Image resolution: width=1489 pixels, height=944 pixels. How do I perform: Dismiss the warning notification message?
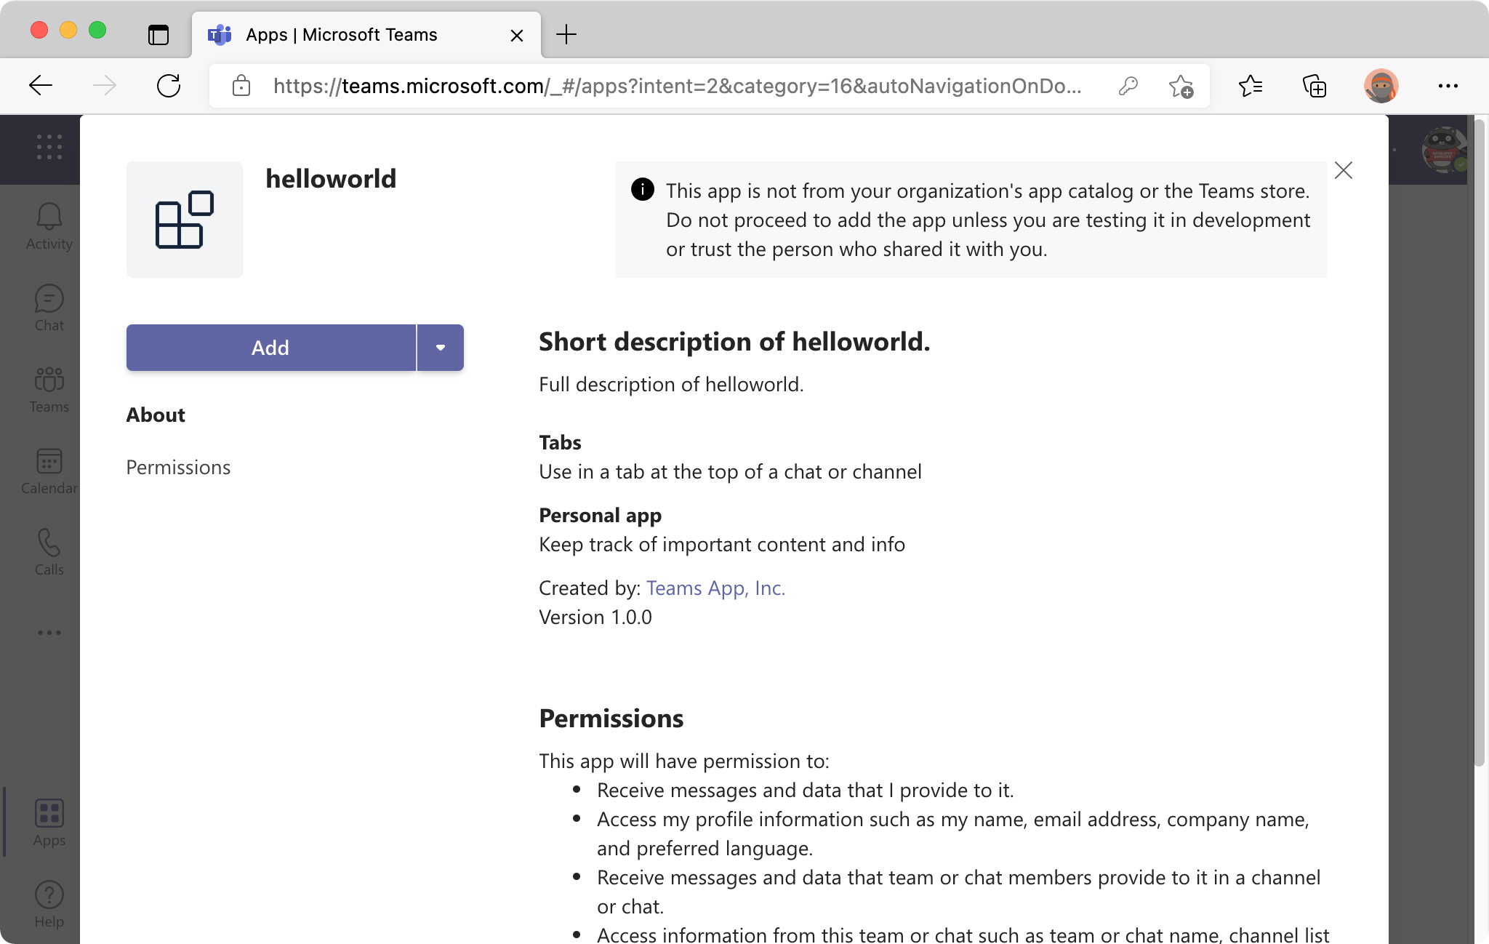pyautogui.click(x=1342, y=170)
